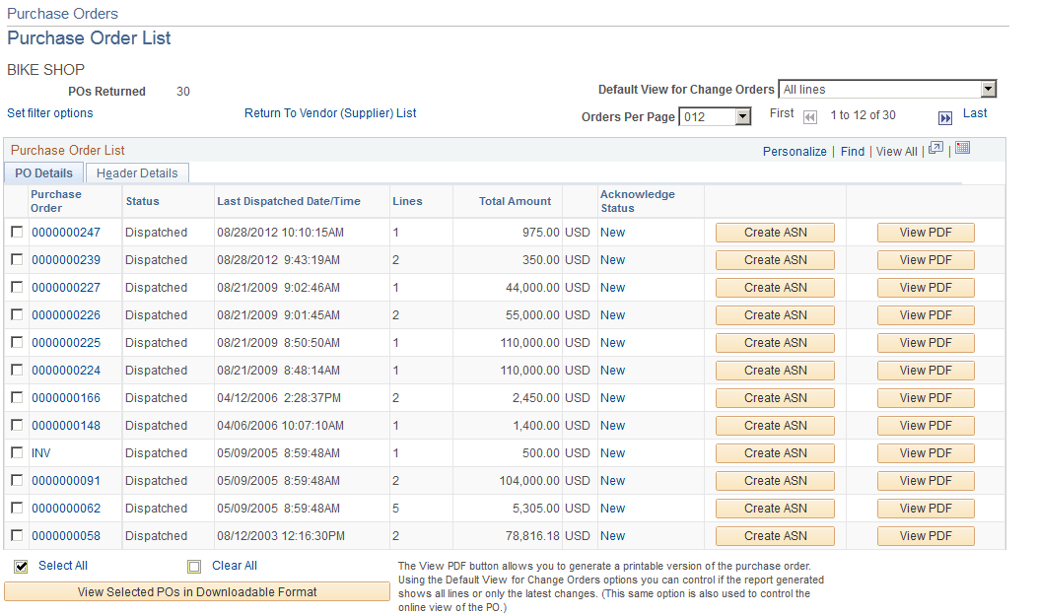Viewport: 1038px width, 615px height.
Task: Create ASN for purchase order 0000000247
Action: click(775, 232)
